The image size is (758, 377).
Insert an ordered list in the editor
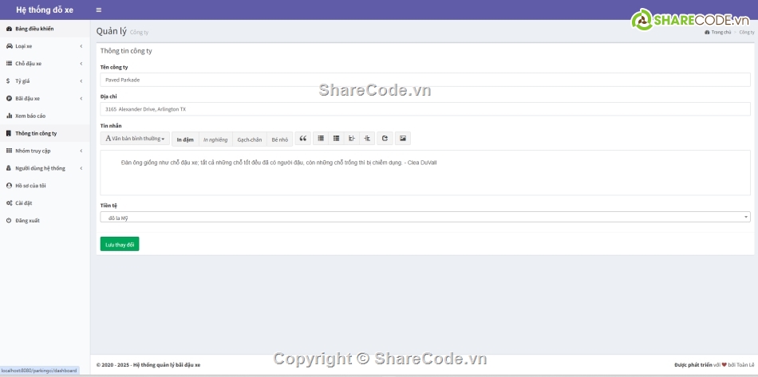tap(336, 139)
